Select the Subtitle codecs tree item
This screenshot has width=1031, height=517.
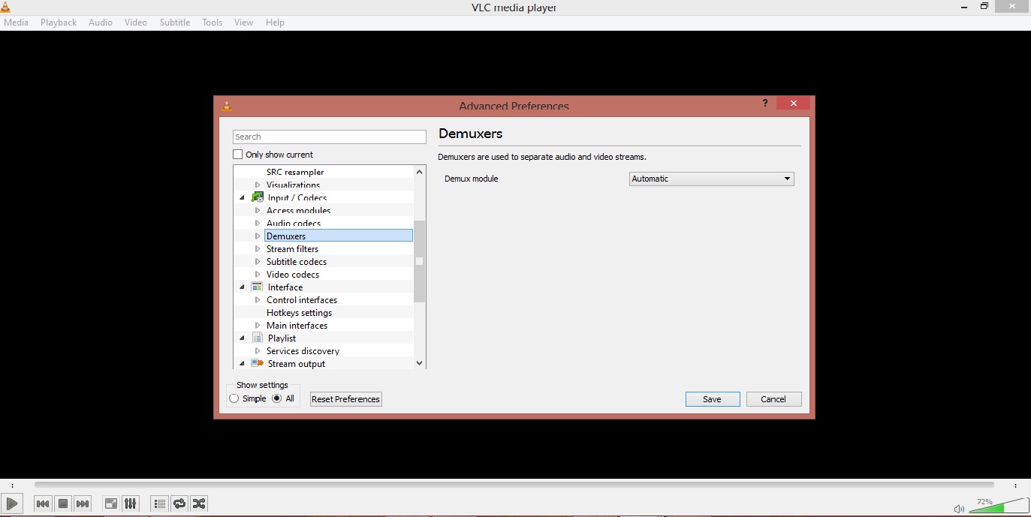tap(297, 262)
